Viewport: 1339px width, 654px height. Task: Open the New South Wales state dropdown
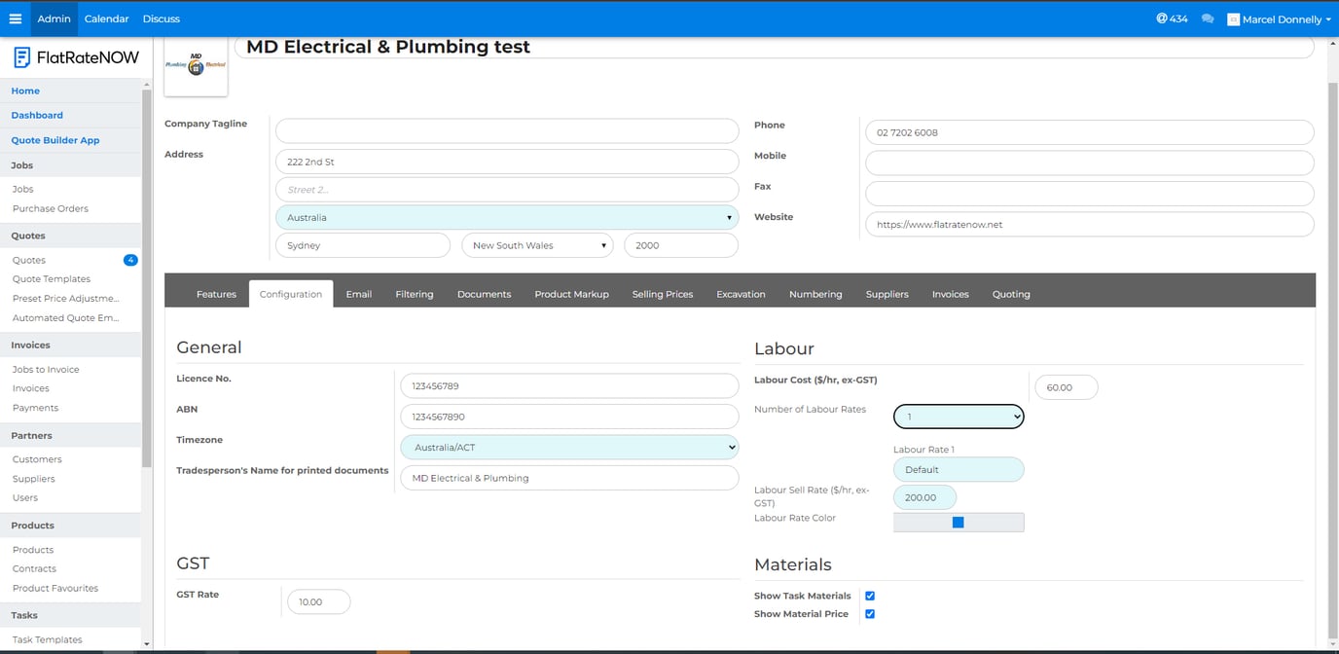[x=537, y=245]
